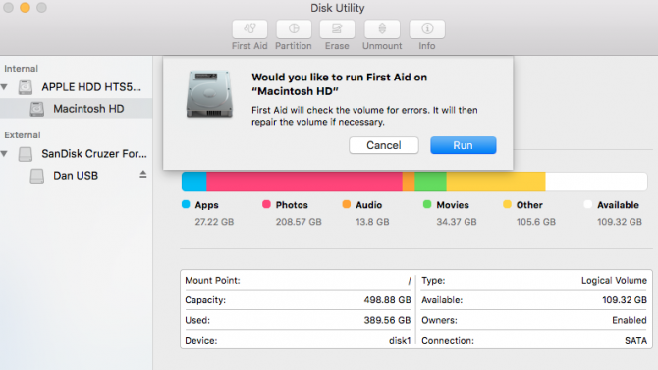The image size is (658, 370).
Task: Collapse the SanDisk Cruzer disclosure triangle
Action: click(5, 154)
